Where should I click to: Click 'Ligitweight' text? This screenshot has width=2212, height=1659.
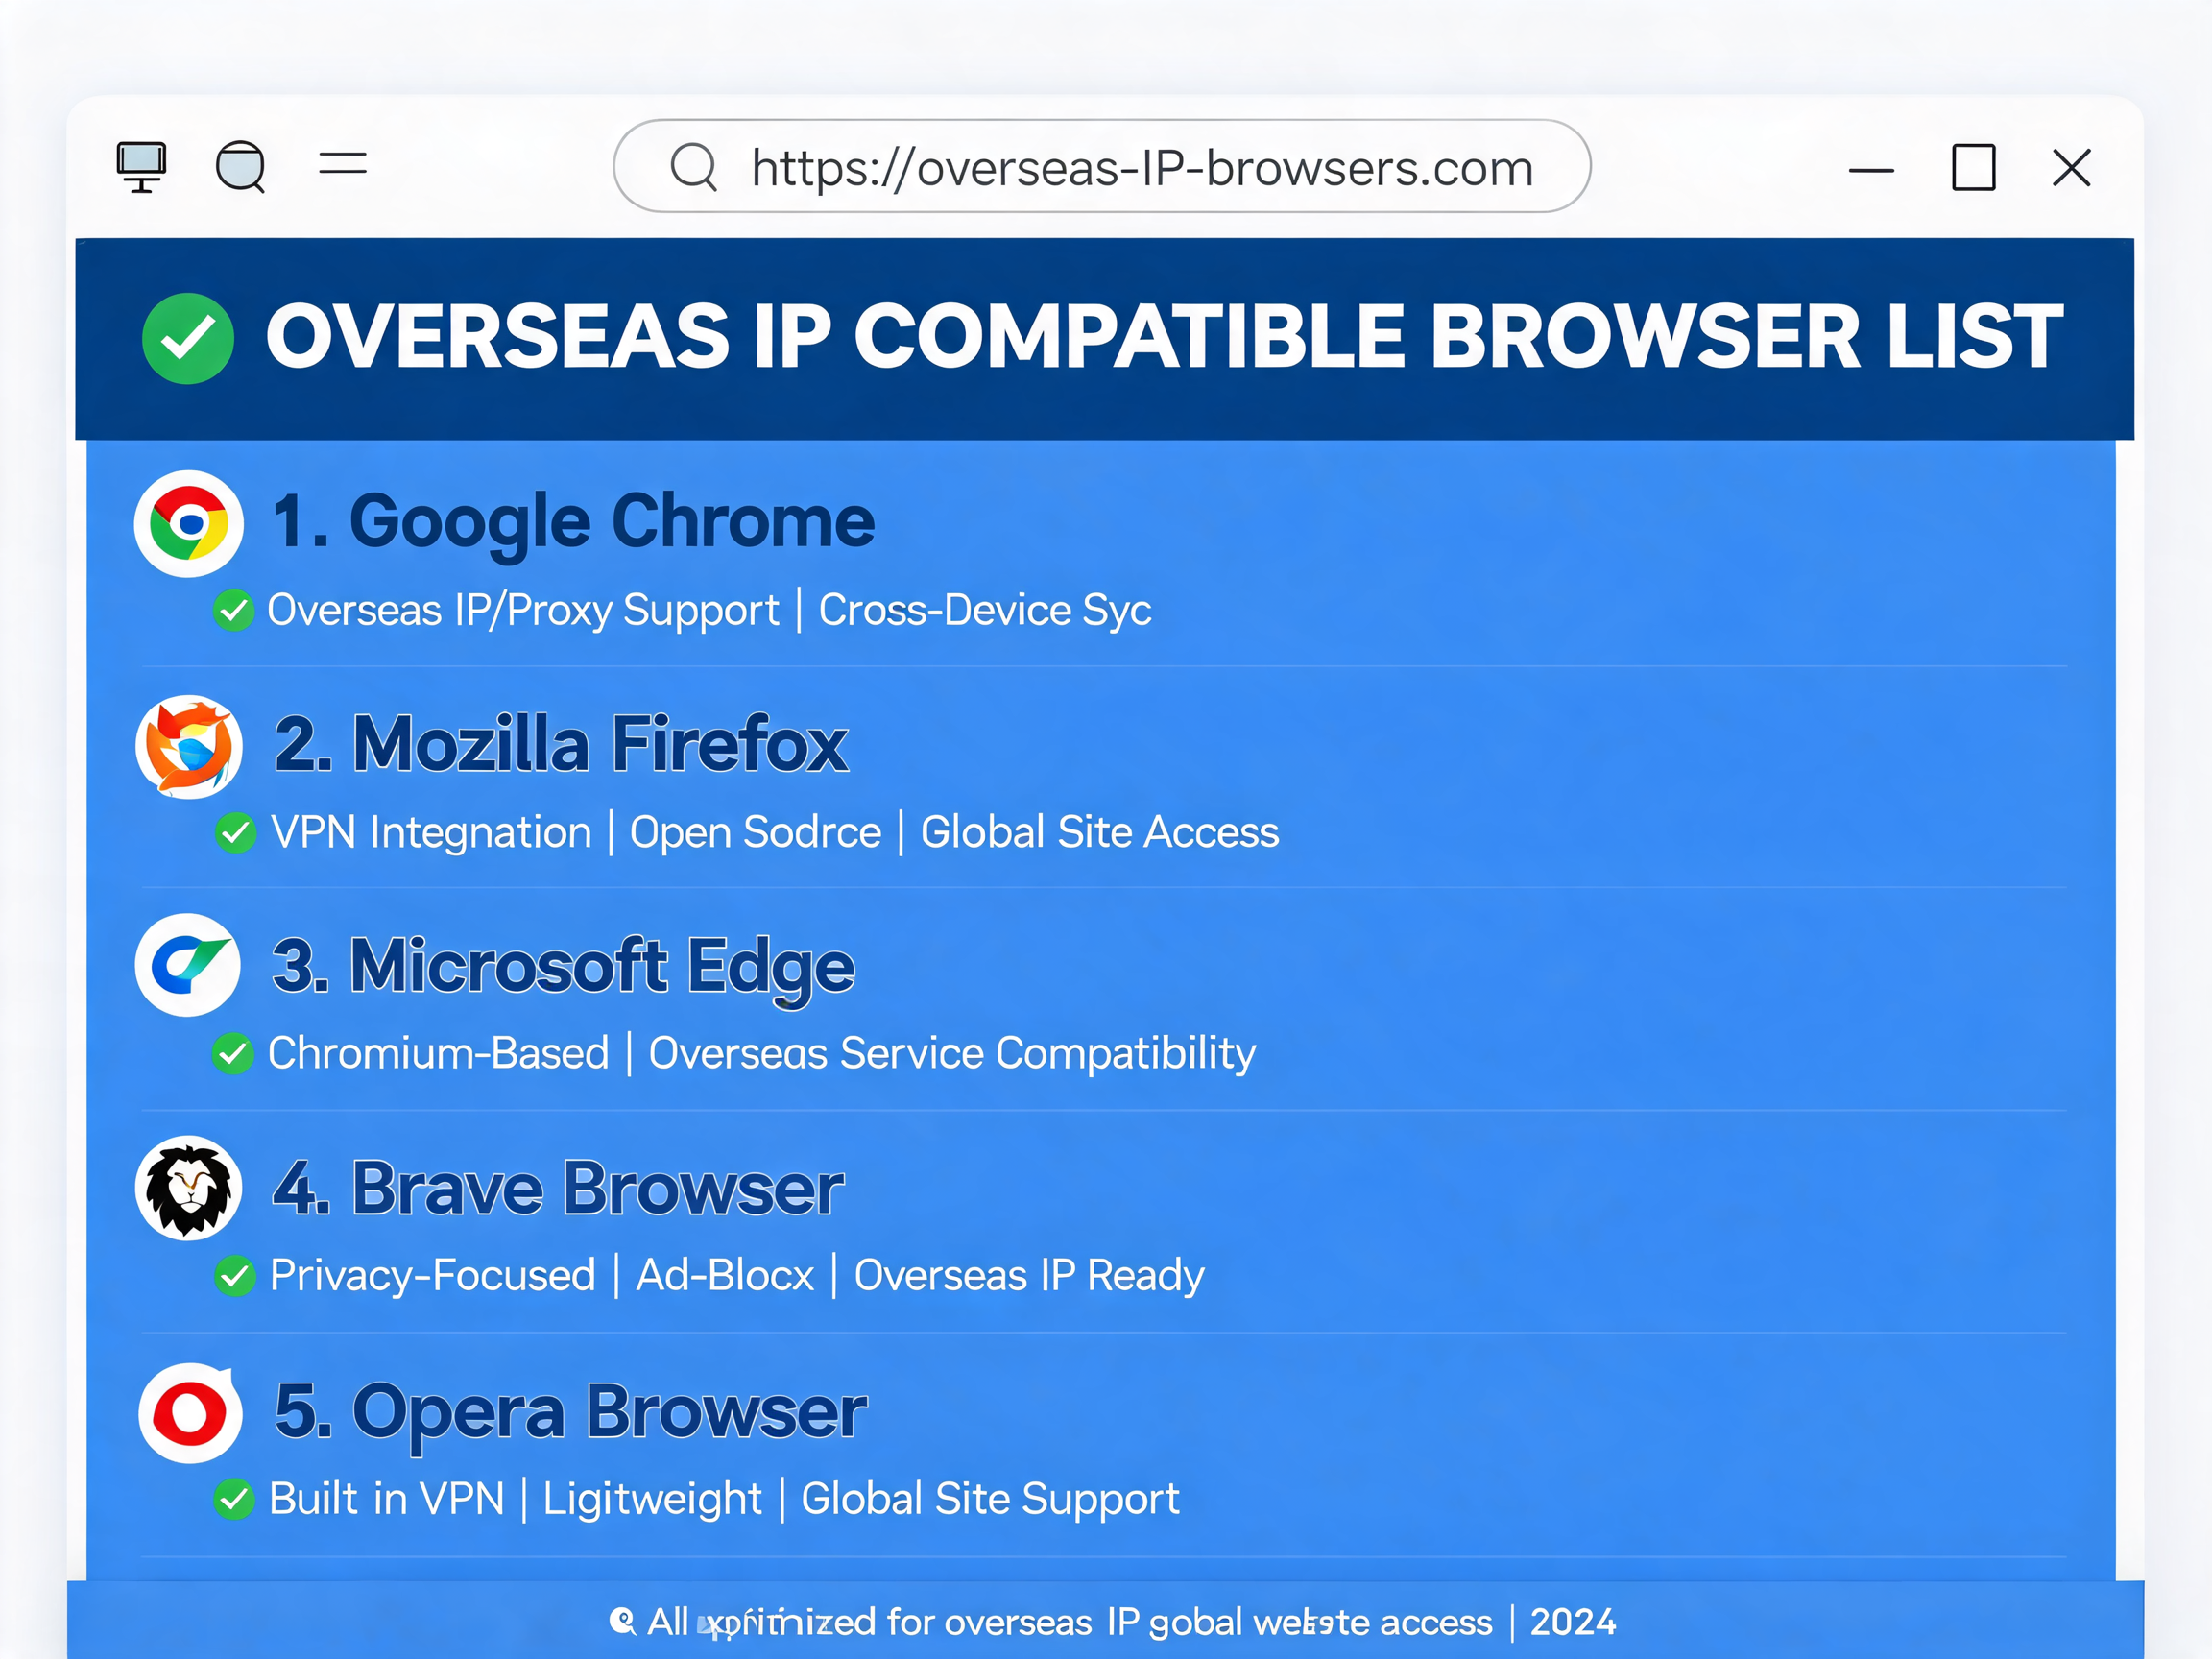tap(652, 1500)
